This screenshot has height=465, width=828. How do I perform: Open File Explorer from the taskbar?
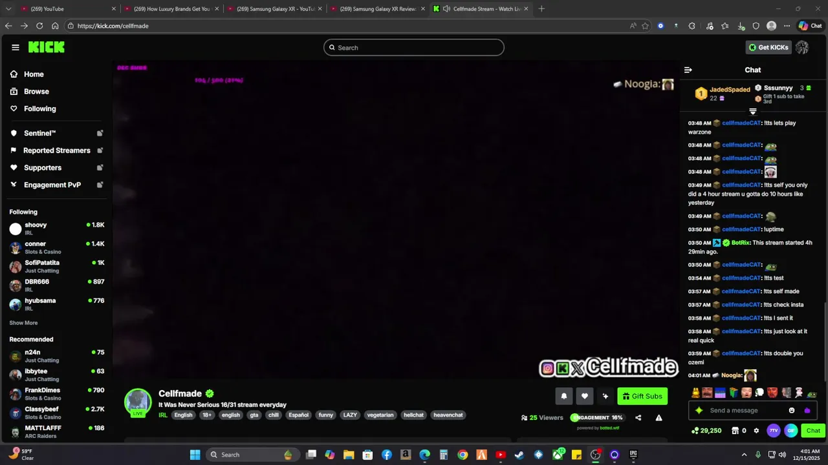click(349, 455)
